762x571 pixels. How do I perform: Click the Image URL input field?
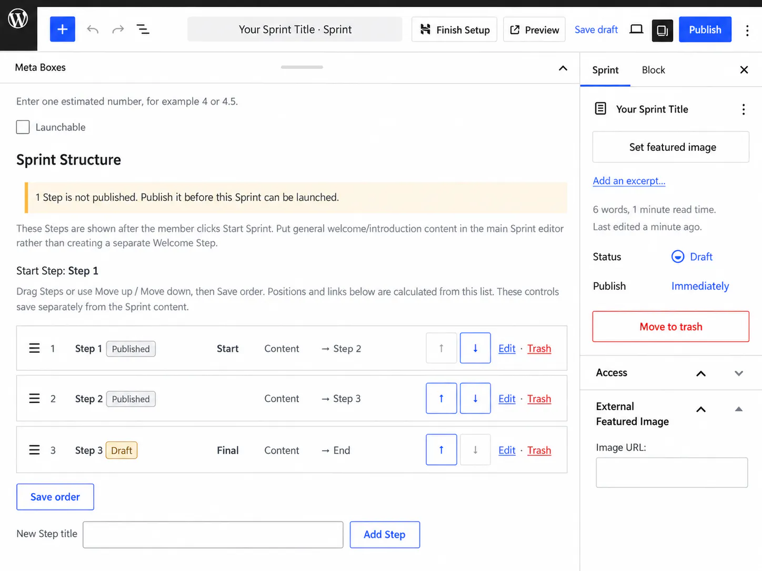[672, 473]
